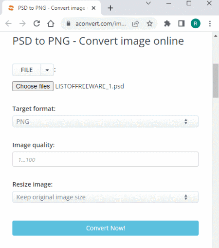
Task: Open Chrome's three-dot menu
Action: [x=210, y=24]
